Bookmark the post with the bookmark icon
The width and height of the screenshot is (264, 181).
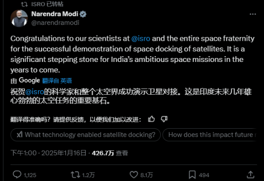click(192, 175)
